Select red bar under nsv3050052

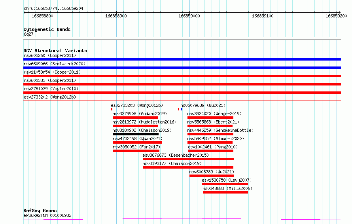pyautogui.click(x=136, y=151)
